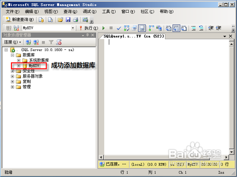
Task: Expand the 复制 folder
Action: click(12, 82)
